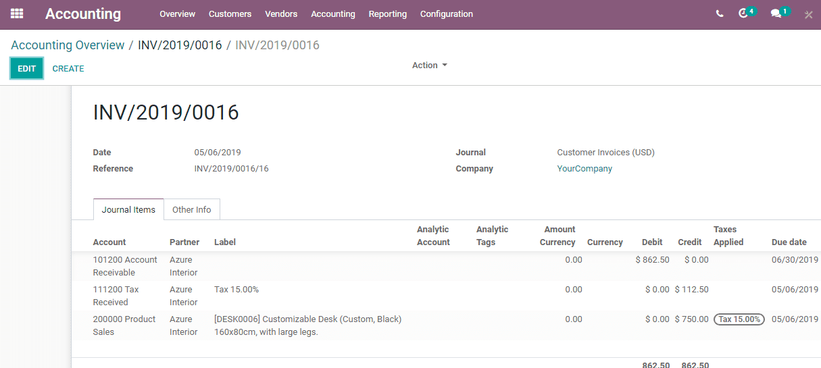
Task: Click the Customer Invoices (USD) journal value
Action: pos(606,153)
